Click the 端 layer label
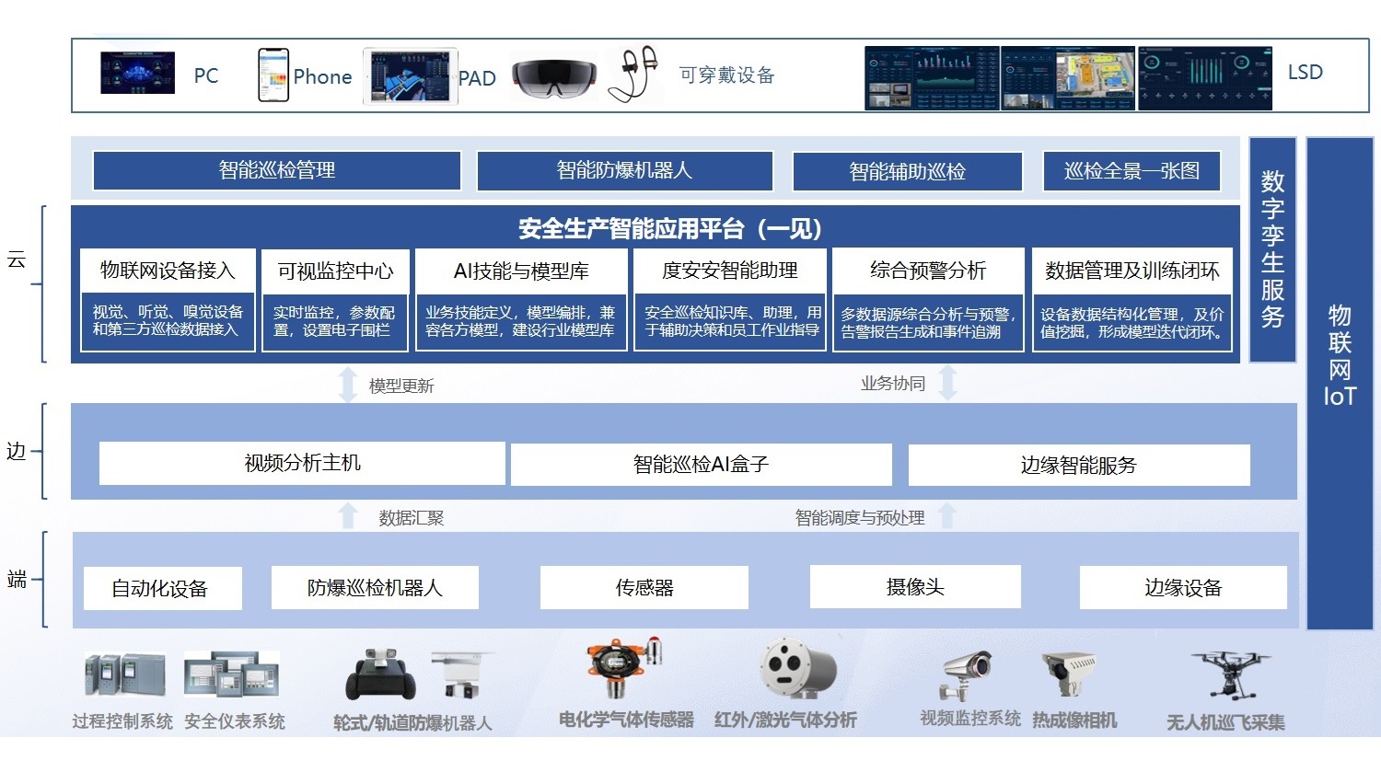Viewport: 1381px width, 761px height. 17,579
